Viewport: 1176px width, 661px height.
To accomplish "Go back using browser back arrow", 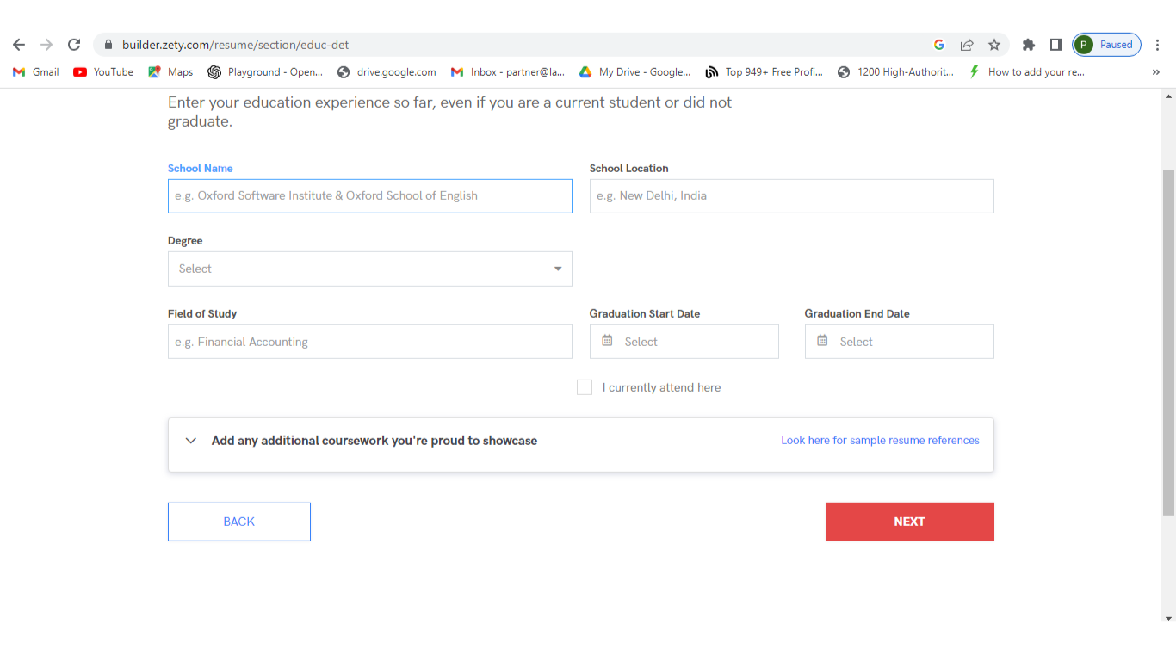I will coord(19,45).
